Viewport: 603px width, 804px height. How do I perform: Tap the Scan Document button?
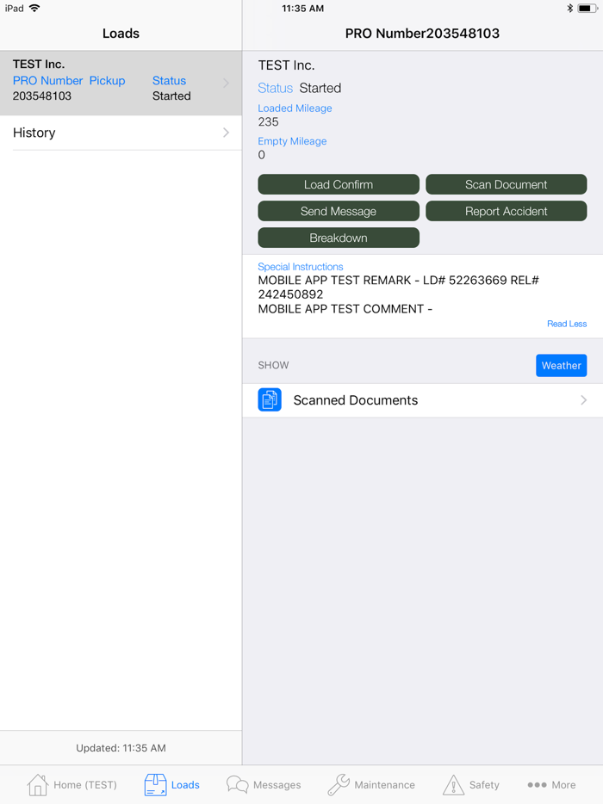(x=506, y=184)
